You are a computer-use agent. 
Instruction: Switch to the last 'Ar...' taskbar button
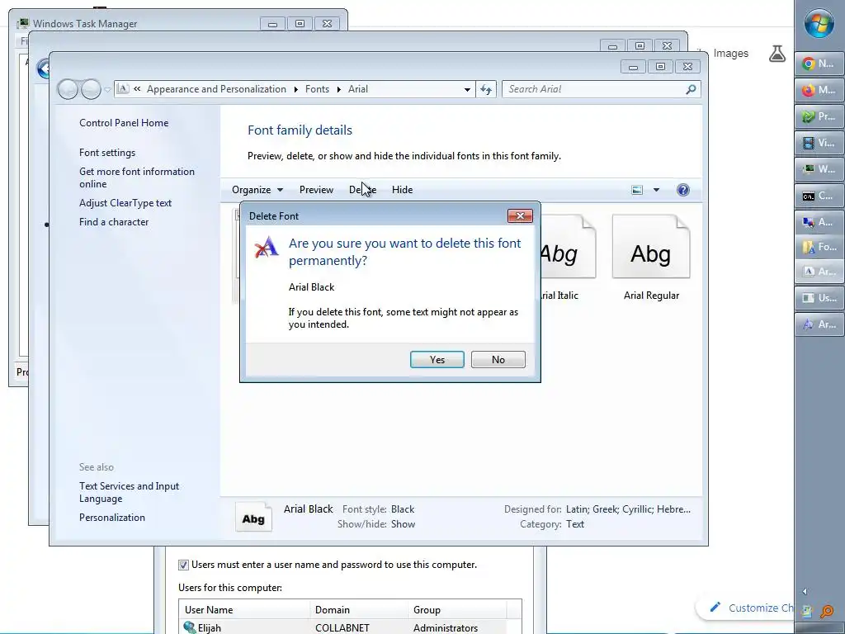pyautogui.click(x=819, y=324)
